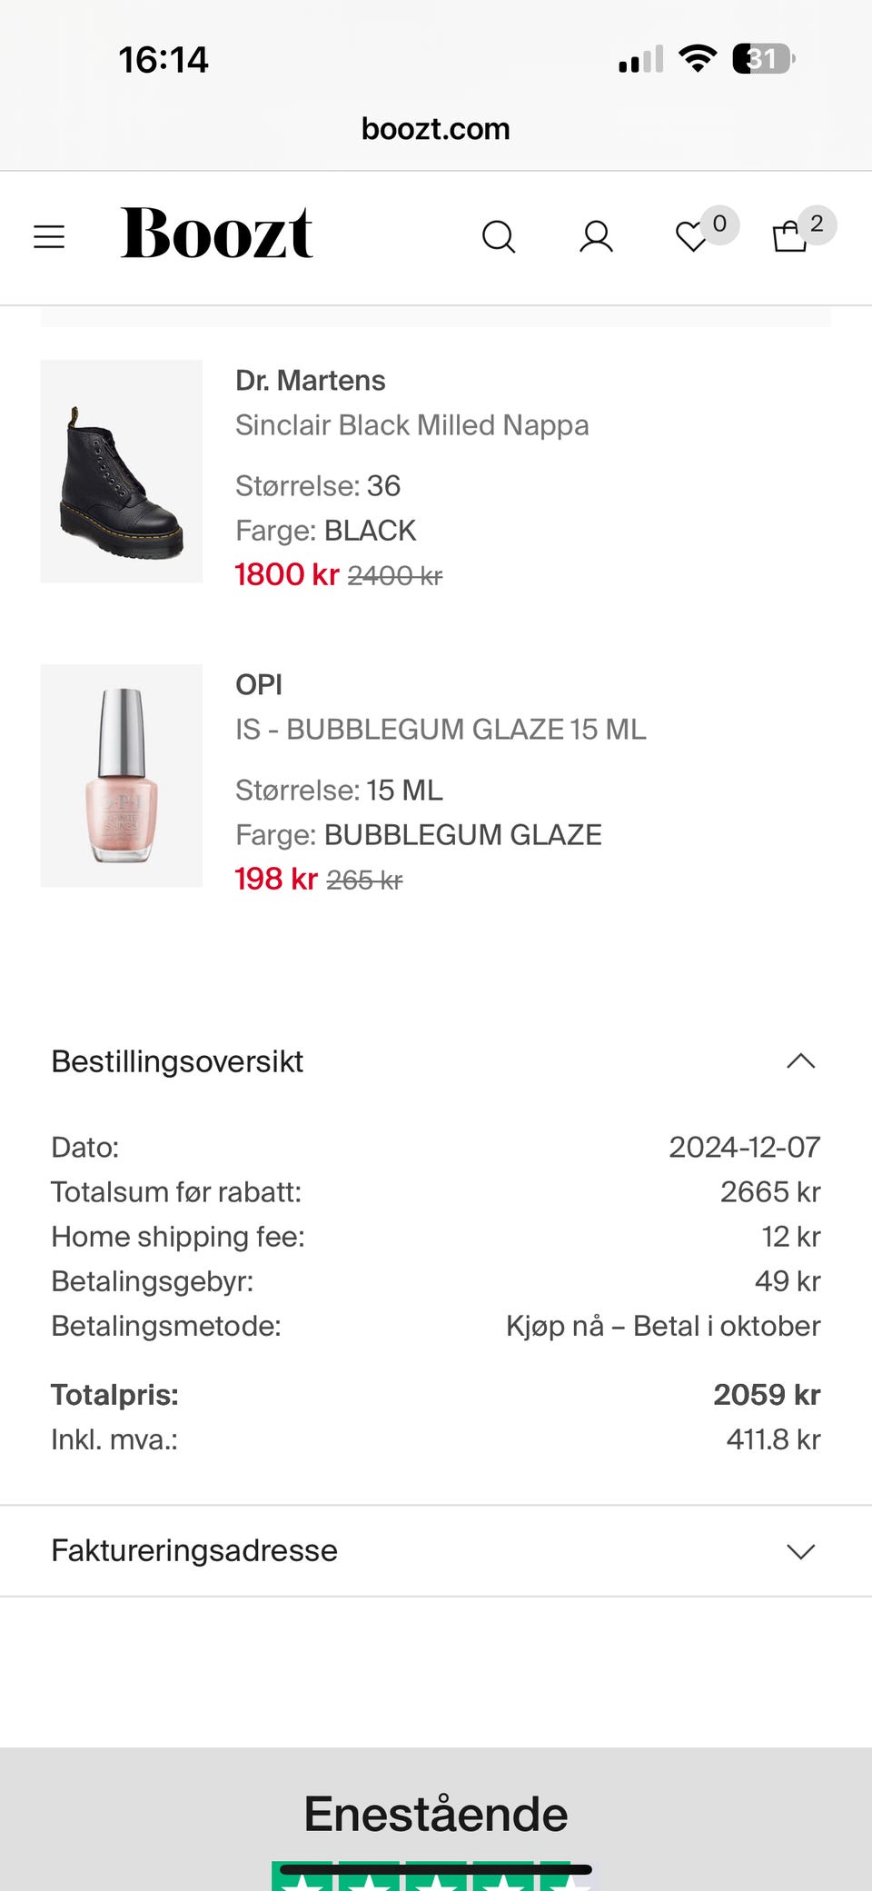The height and width of the screenshot is (1891, 872).
Task: Open the account profile icon
Action: tap(597, 237)
